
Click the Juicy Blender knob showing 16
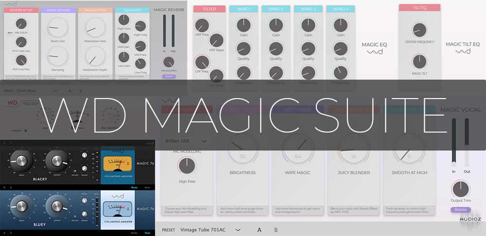pyautogui.click(x=354, y=149)
